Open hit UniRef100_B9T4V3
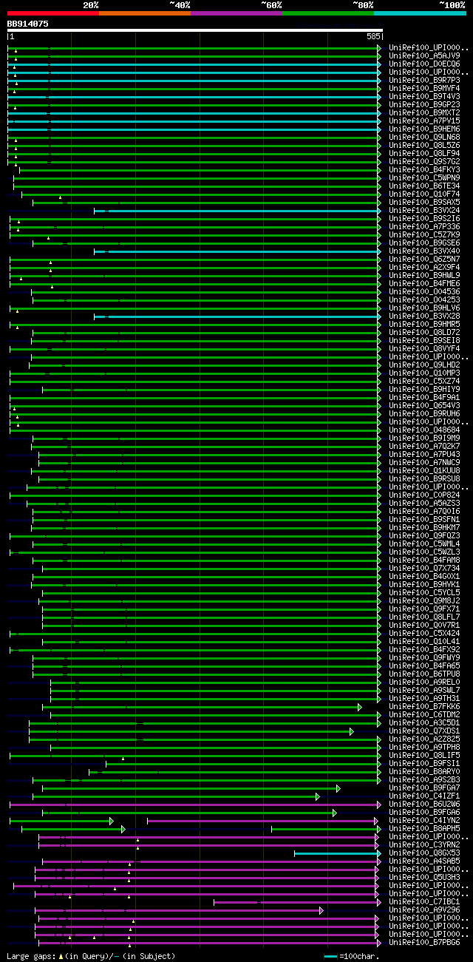 [x=424, y=96]
